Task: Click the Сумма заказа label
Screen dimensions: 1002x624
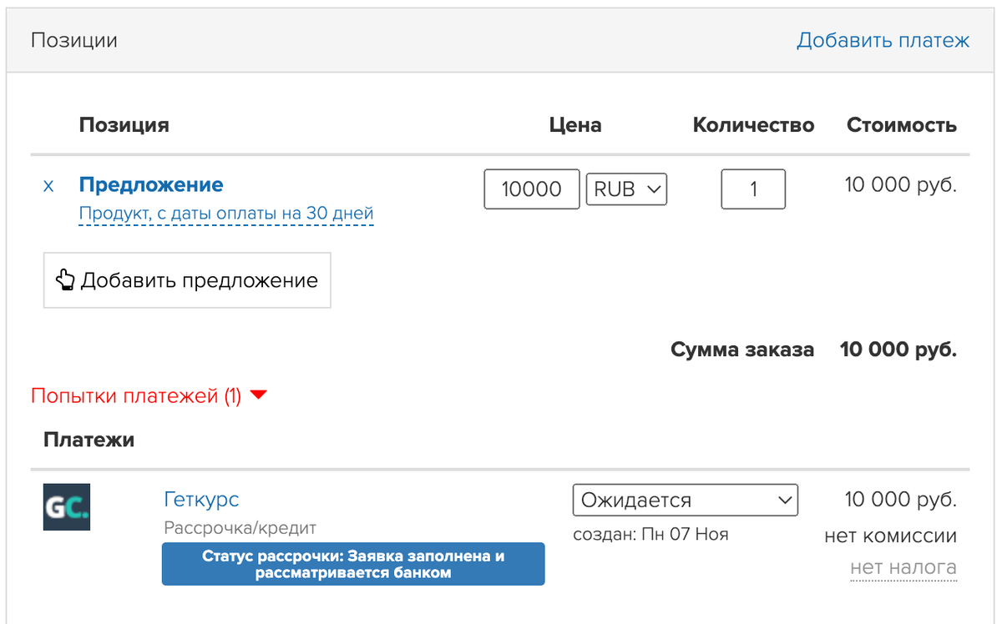Action: 742,350
